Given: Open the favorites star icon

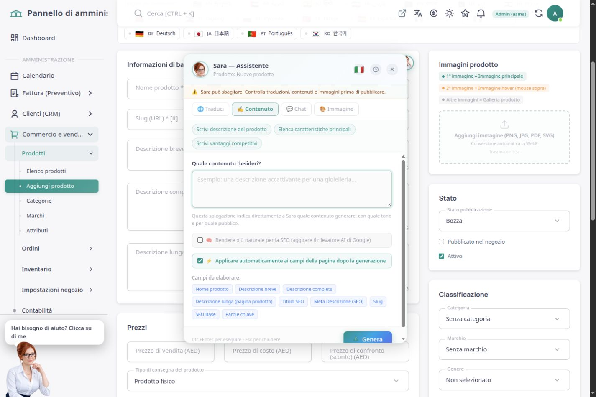Looking at the screenshot, I should pyautogui.click(x=465, y=13).
